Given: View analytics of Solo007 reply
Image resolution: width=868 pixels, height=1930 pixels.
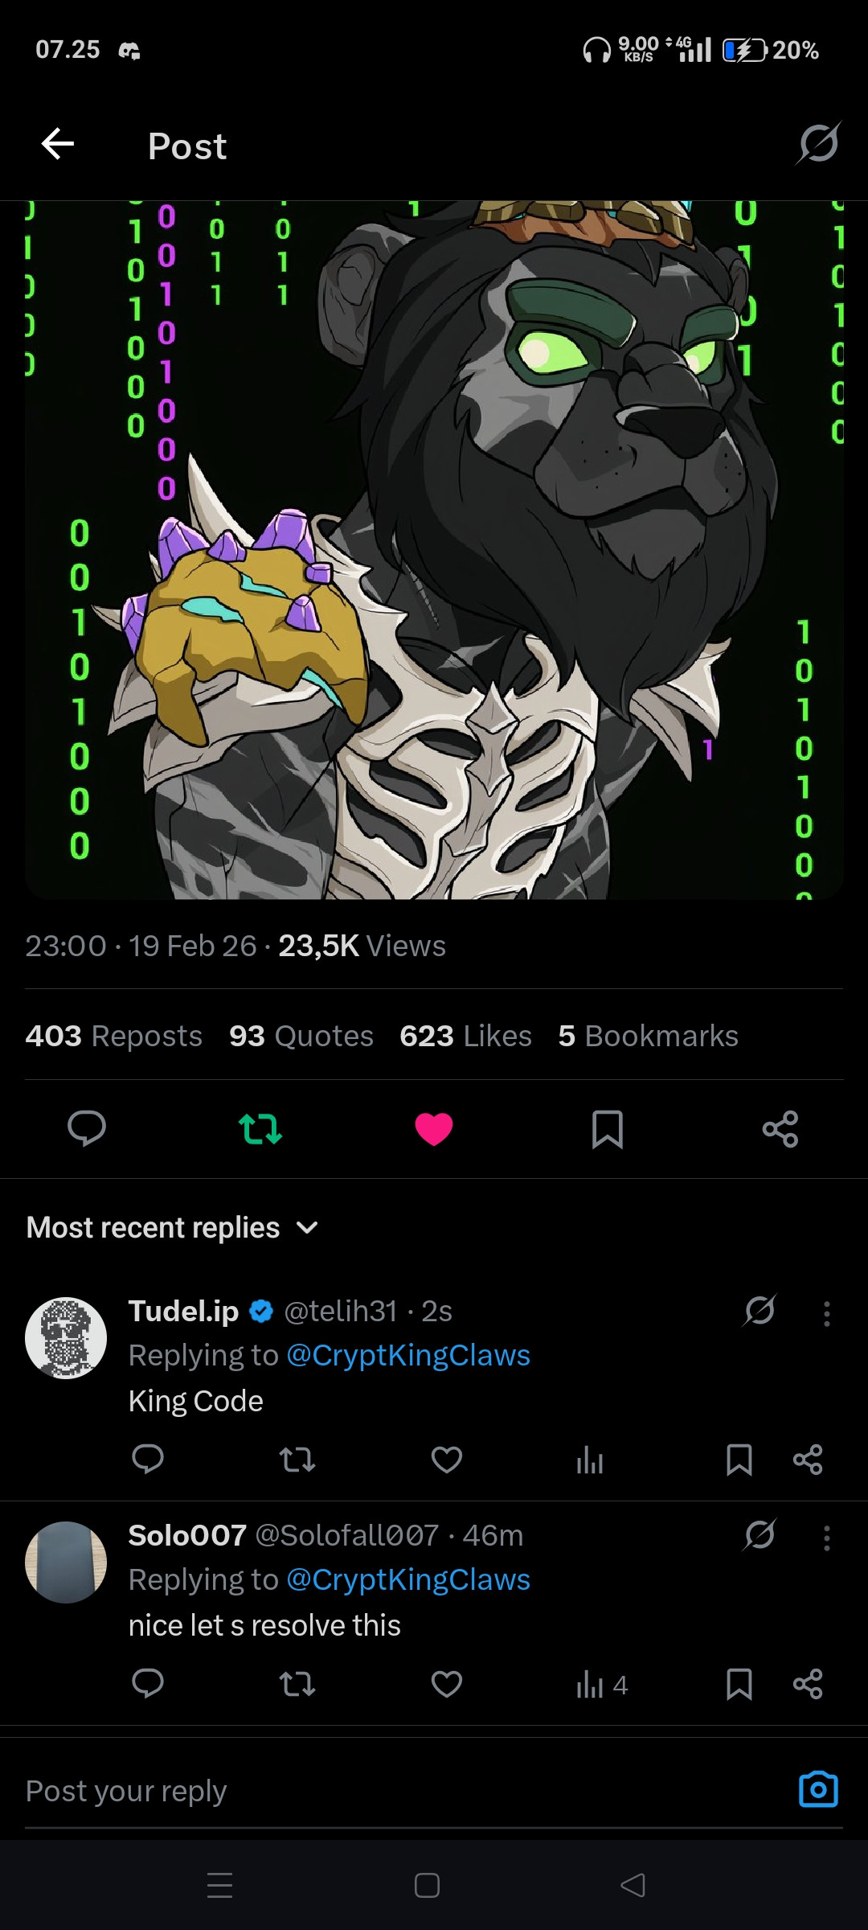Looking at the screenshot, I should pyautogui.click(x=601, y=1684).
